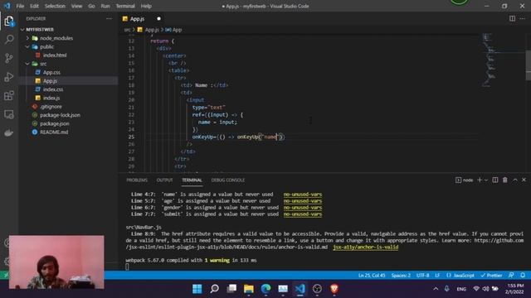Open the Terminal menu

point(125,6)
